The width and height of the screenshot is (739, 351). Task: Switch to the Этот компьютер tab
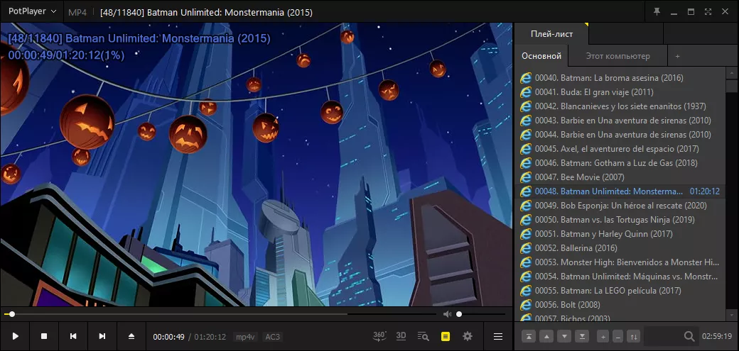[x=617, y=56]
